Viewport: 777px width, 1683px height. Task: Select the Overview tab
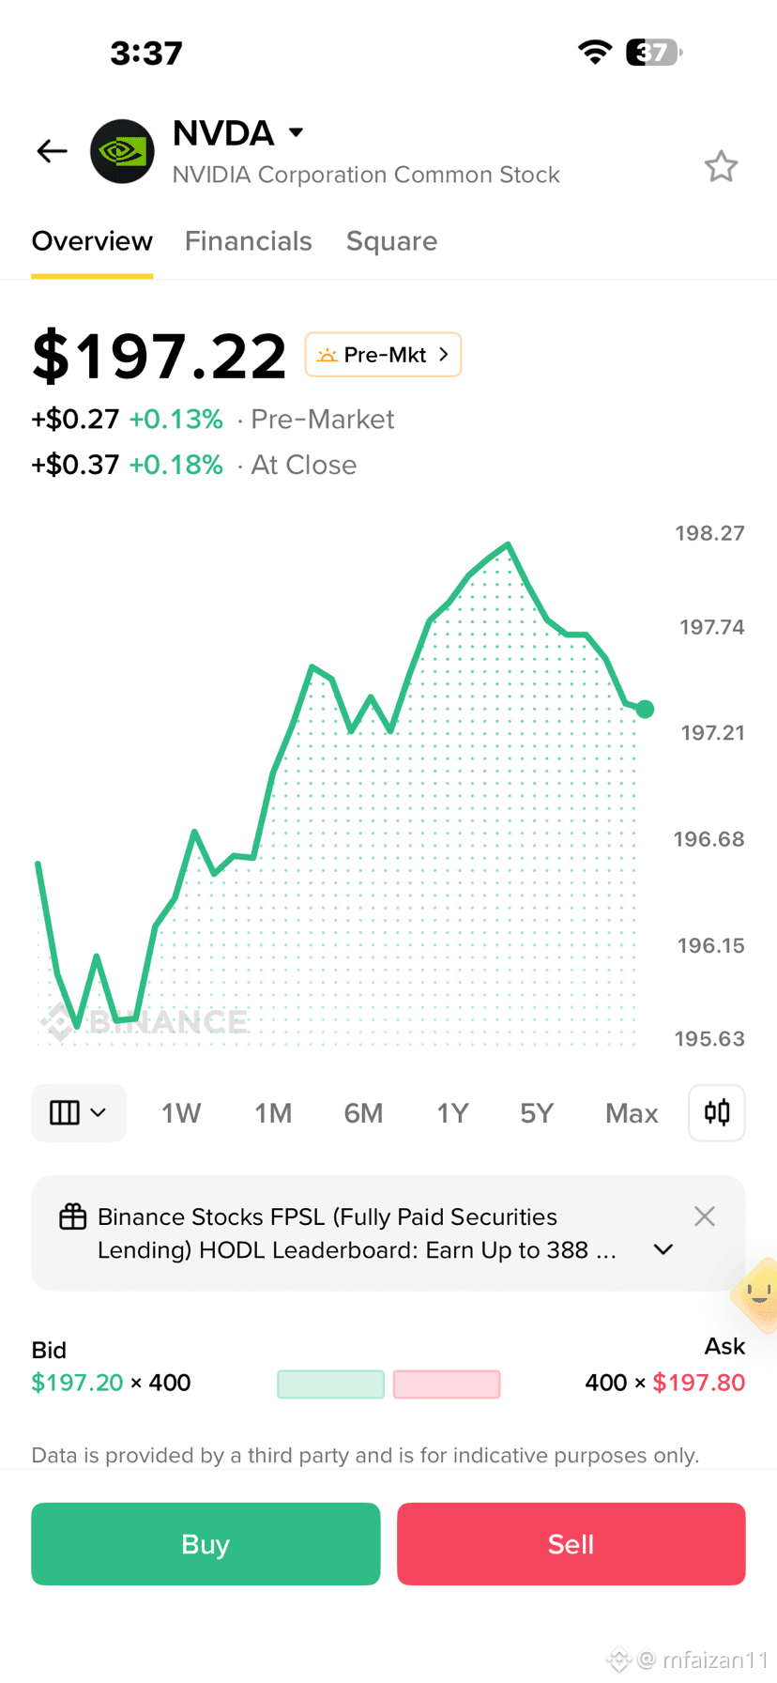92,241
